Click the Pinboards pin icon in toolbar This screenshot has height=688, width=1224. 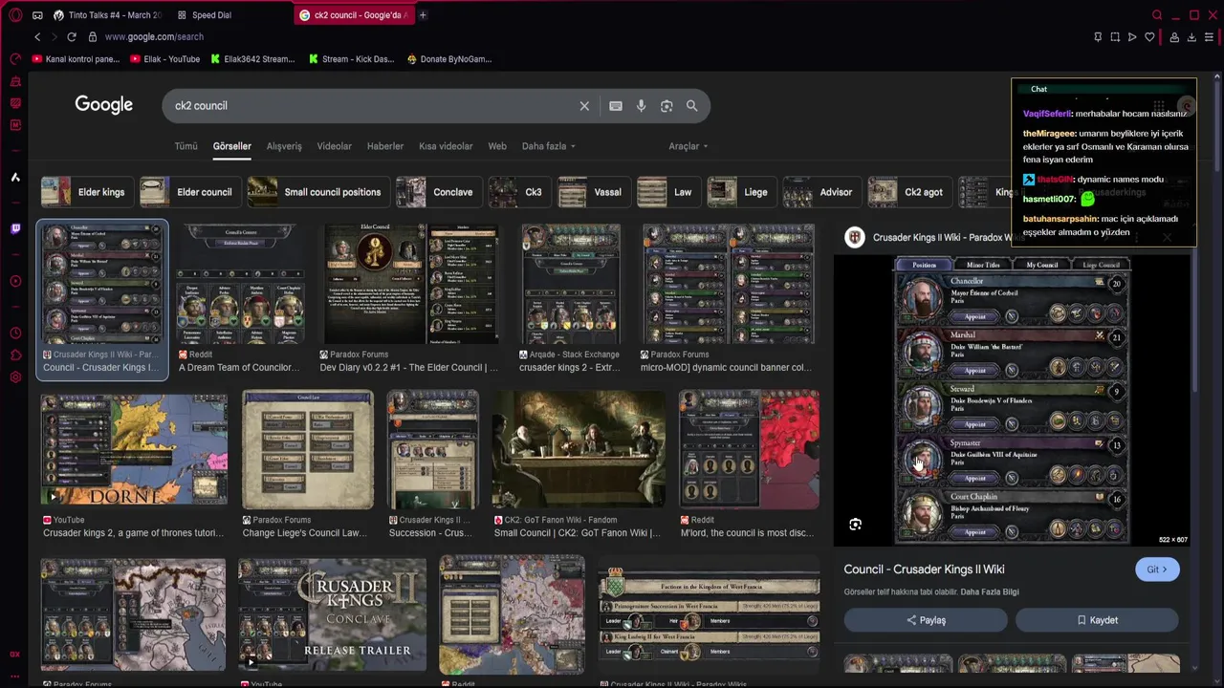pos(1098,37)
